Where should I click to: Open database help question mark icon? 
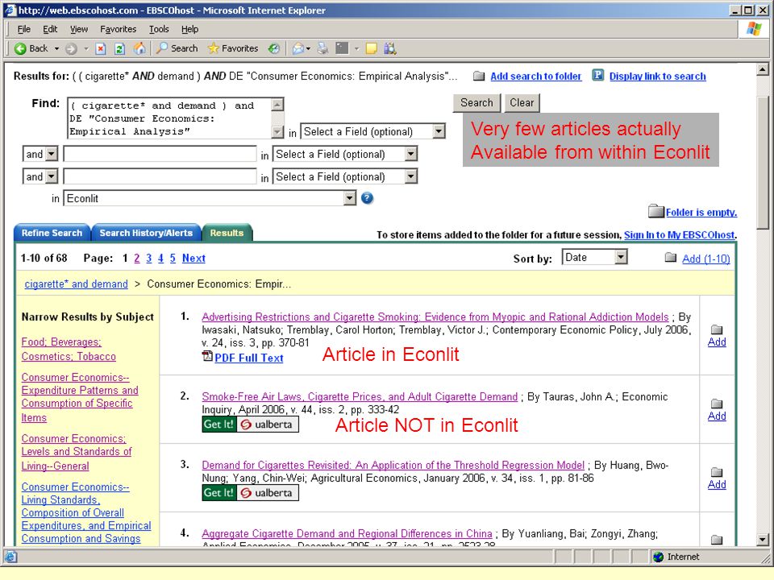[x=368, y=198]
